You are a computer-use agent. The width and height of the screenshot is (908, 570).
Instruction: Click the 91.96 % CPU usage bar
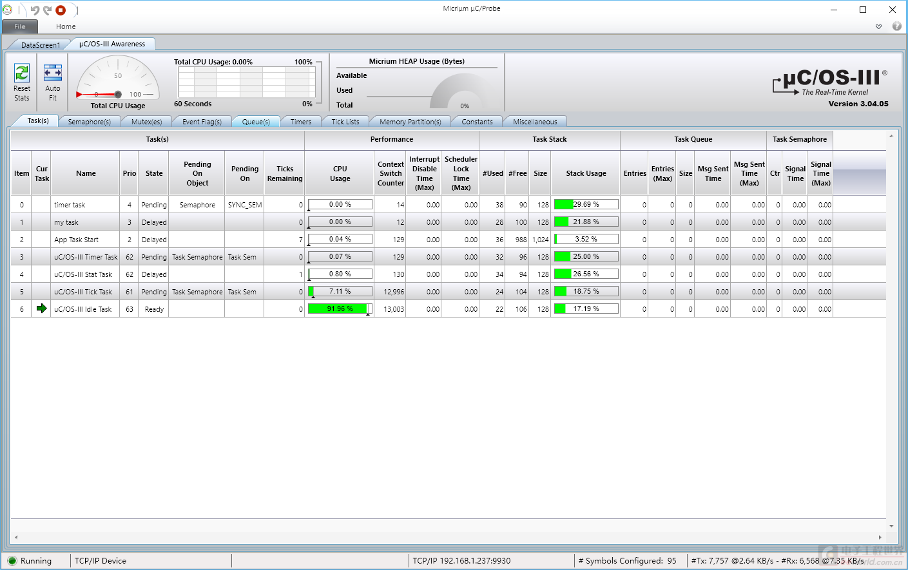(340, 309)
